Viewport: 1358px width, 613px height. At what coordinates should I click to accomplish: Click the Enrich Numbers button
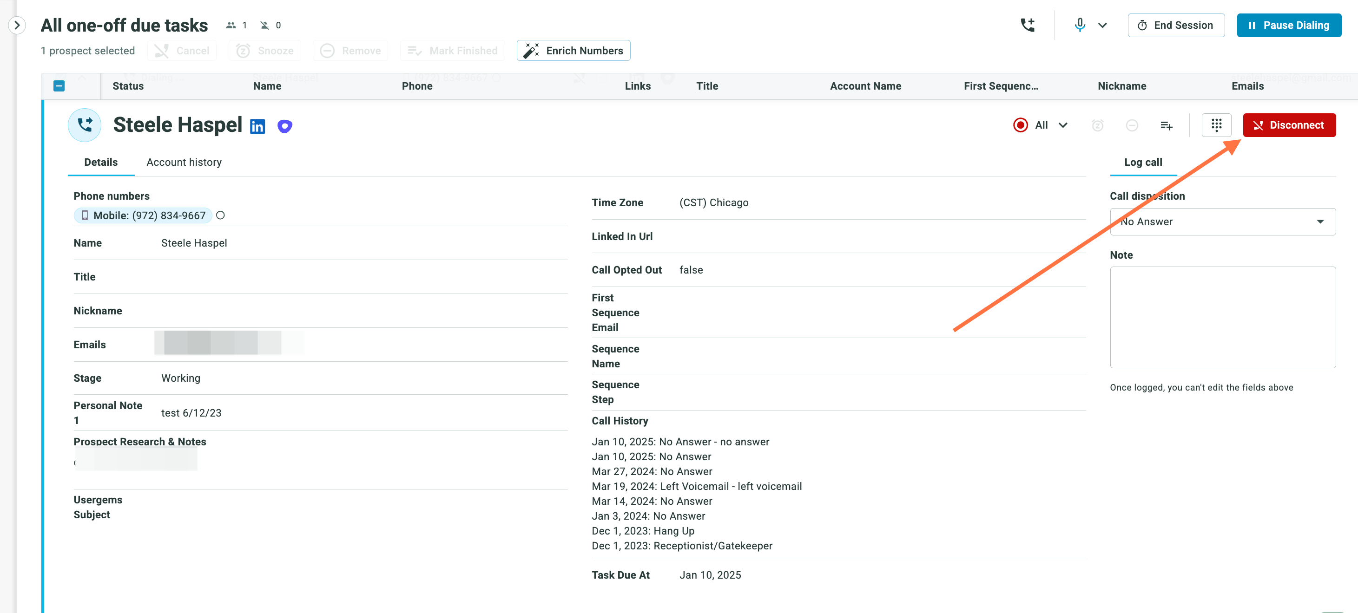[573, 51]
